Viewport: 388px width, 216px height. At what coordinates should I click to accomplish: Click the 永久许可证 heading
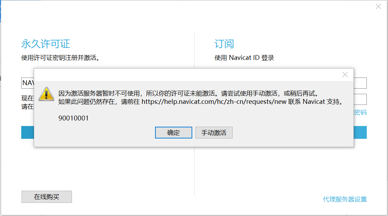tap(46, 44)
